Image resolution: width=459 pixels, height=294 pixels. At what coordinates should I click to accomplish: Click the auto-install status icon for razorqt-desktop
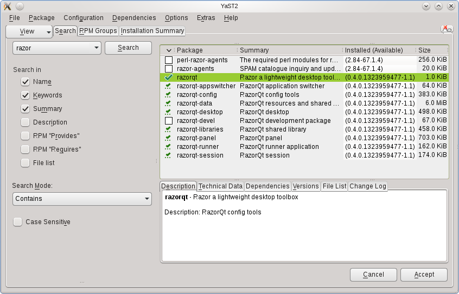[x=168, y=112]
